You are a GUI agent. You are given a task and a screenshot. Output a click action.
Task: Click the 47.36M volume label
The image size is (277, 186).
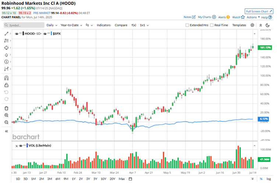(x=264, y=159)
